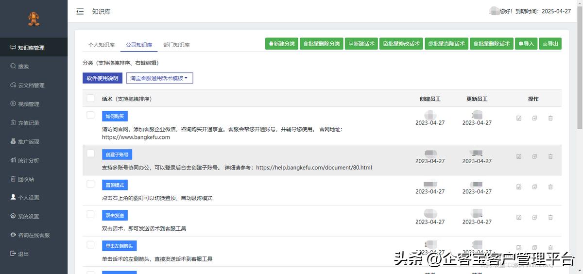Go to 云文档管理 sidebar item
Image resolution: width=583 pixels, height=274 pixels.
pyautogui.click(x=34, y=85)
